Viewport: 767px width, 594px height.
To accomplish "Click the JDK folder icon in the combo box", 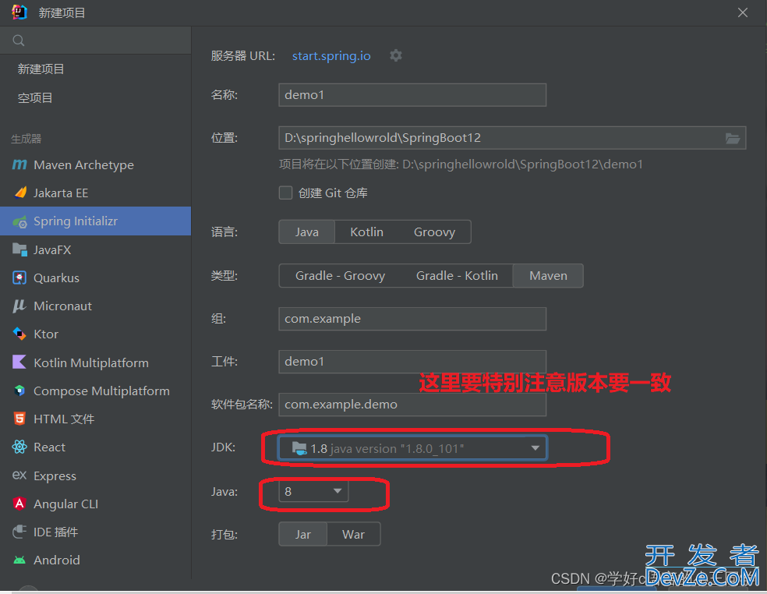I will [x=299, y=448].
